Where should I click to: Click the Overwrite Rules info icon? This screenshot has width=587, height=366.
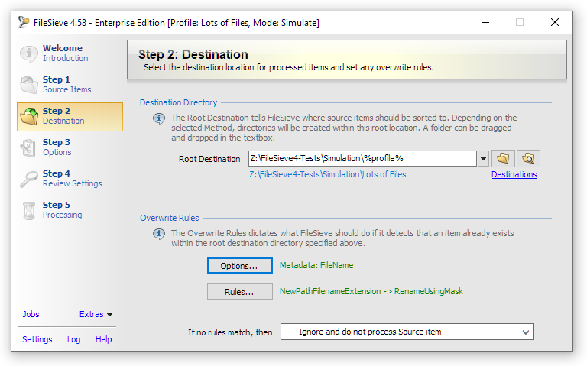[159, 234]
